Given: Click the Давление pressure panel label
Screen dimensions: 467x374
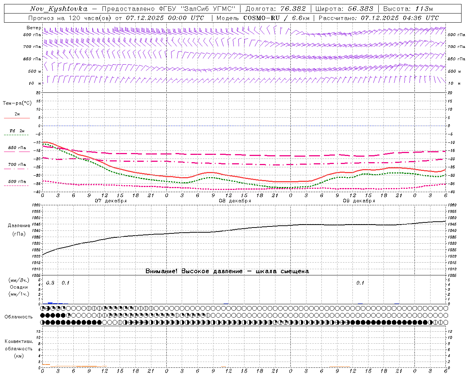Looking at the screenshot, I should point(19,226).
